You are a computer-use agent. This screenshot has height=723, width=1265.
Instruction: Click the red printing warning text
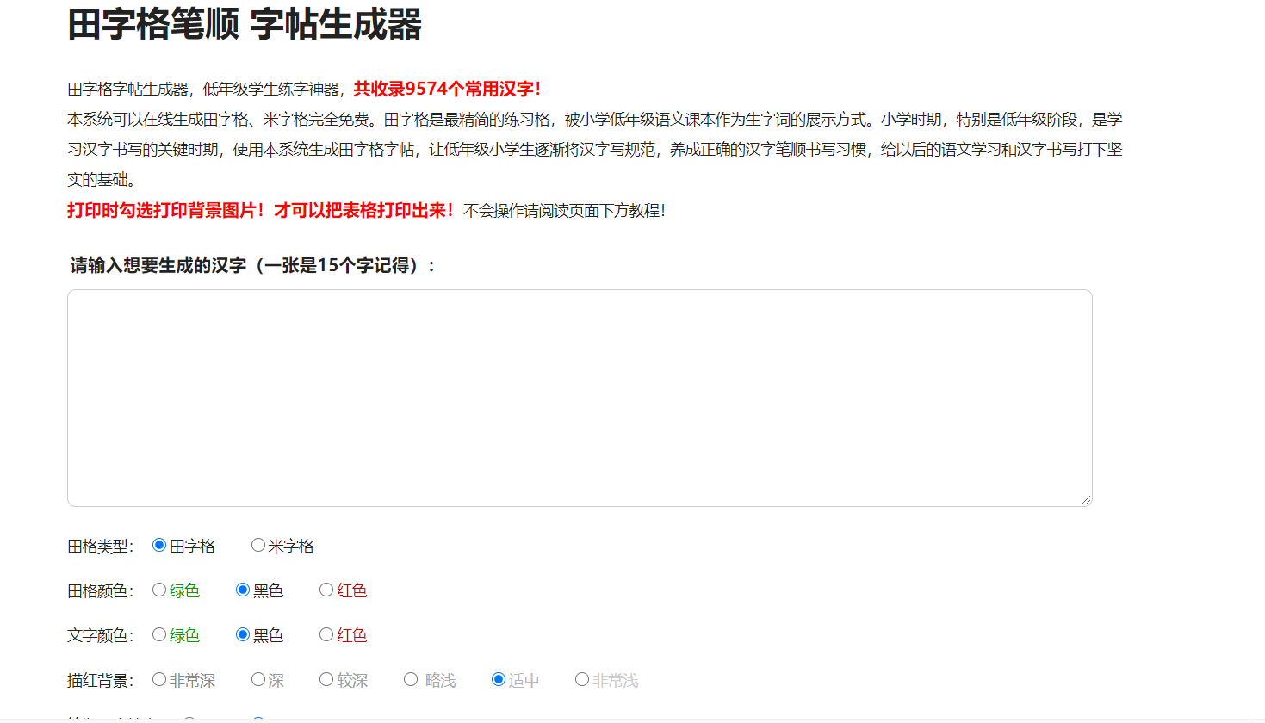tap(258, 207)
